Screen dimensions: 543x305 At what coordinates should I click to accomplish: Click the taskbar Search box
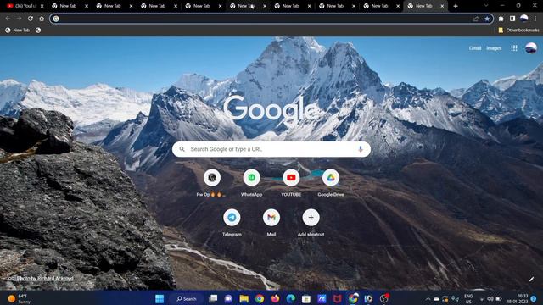(187, 298)
